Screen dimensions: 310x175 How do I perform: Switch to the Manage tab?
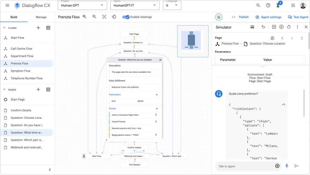[41, 17]
